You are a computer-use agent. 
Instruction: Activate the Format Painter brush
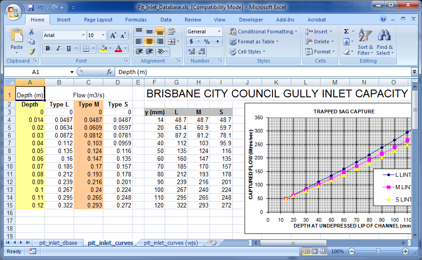pos(32,51)
